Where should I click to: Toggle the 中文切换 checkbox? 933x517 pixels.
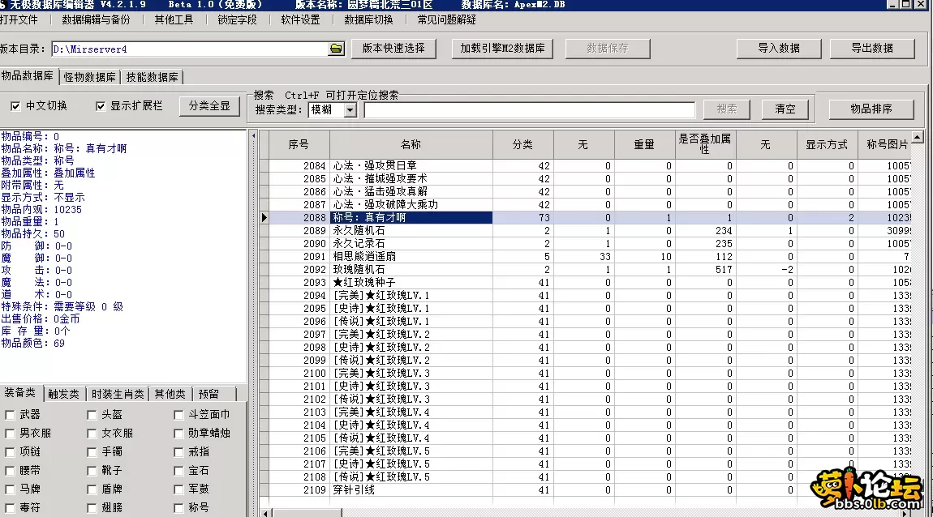15,106
